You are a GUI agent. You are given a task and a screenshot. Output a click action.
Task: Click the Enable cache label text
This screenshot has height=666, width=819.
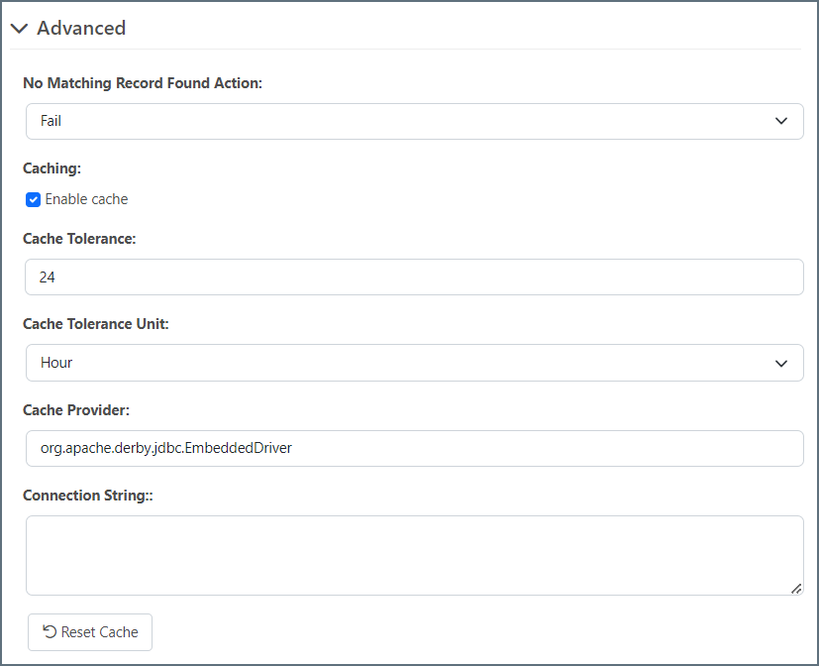86,199
